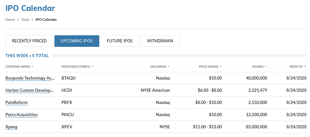Click the $6.00 - $8.00 price range
This screenshot has height=137, width=310.
pos(210,90)
